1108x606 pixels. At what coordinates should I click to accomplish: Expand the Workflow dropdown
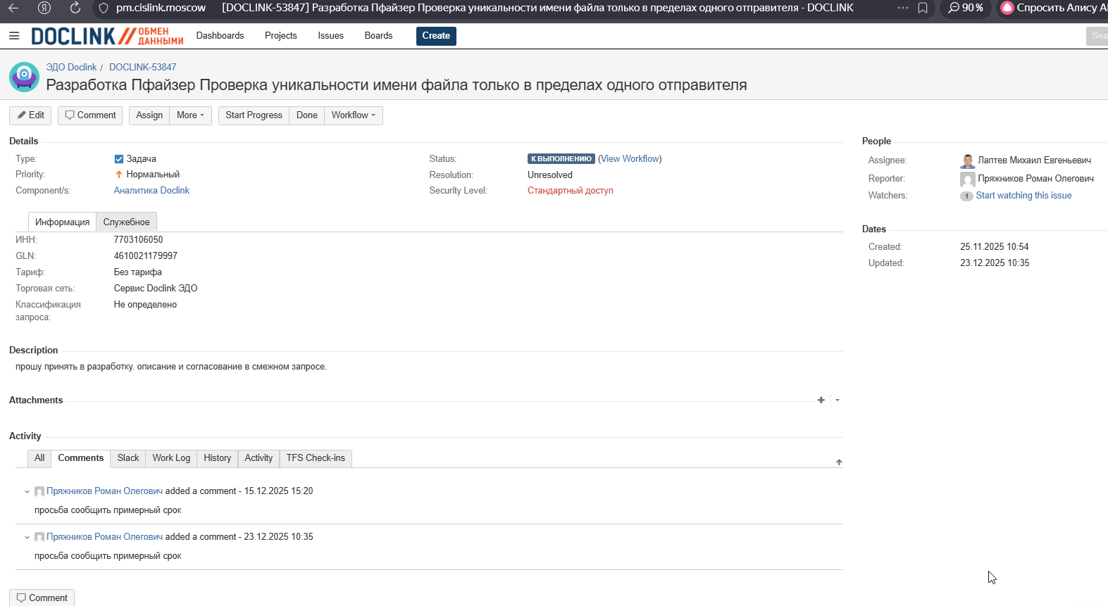click(354, 115)
